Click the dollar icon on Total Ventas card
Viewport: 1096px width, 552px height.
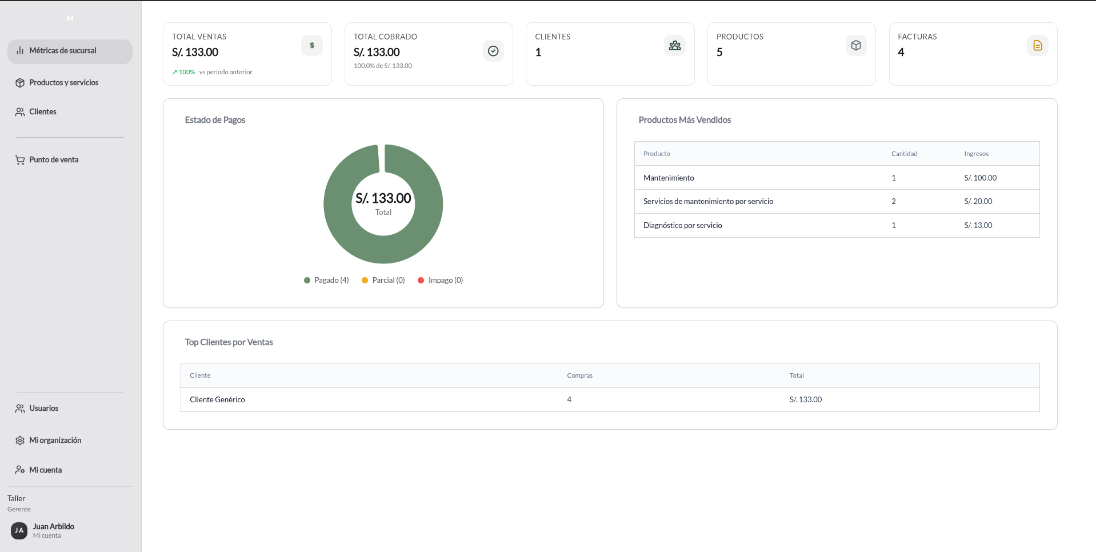click(x=311, y=45)
